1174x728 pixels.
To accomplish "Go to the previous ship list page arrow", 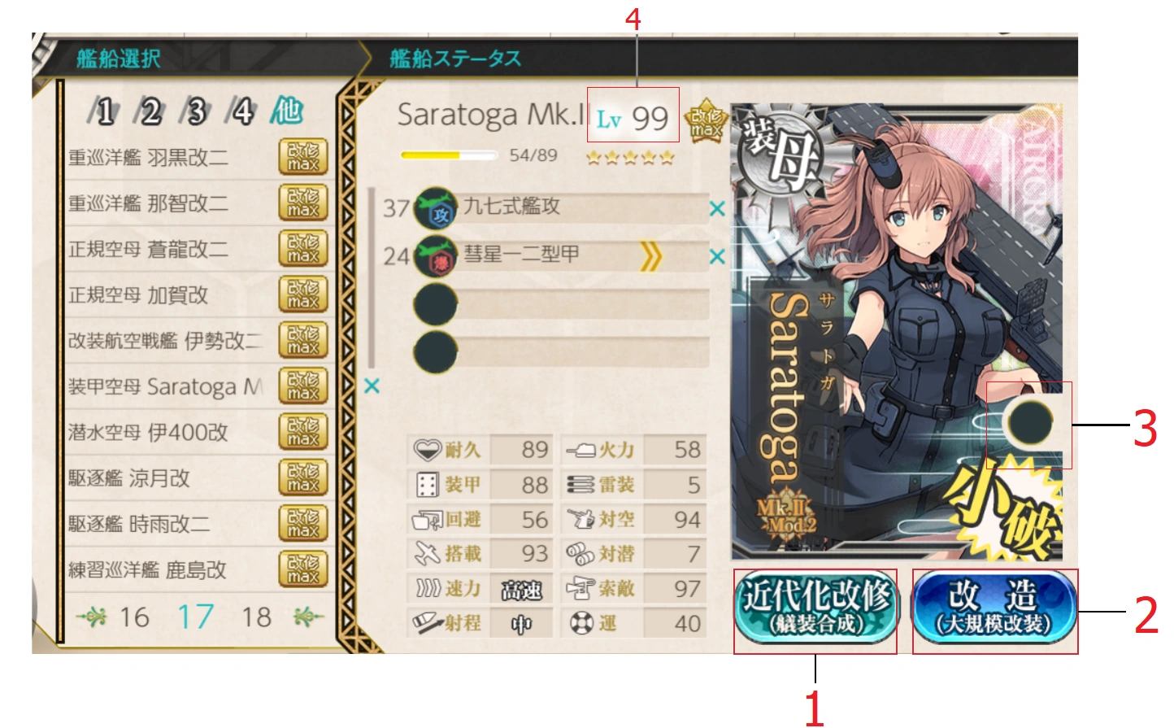I will (92, 617).
